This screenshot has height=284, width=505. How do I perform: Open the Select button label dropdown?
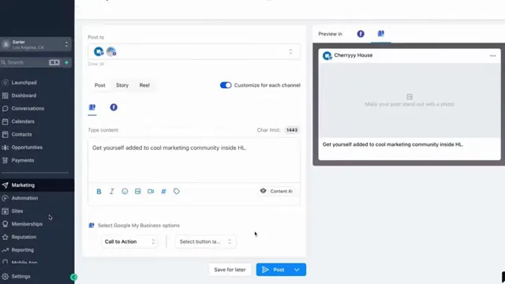[x=205, y=241]
